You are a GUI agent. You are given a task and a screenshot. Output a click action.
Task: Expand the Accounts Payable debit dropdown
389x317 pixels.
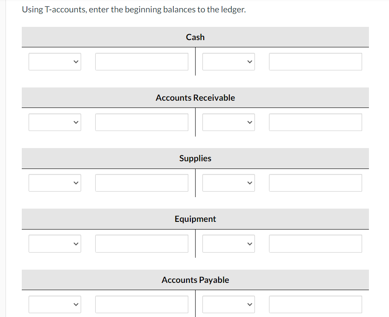(55, 304)
